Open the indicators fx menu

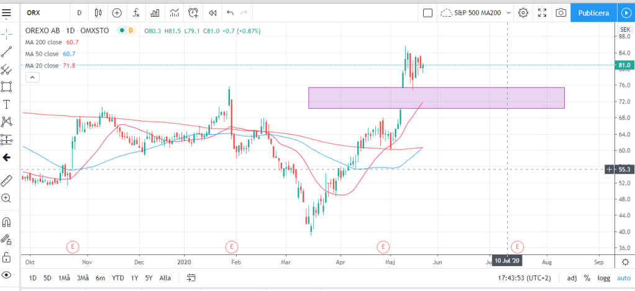click(x=136, y=12)
